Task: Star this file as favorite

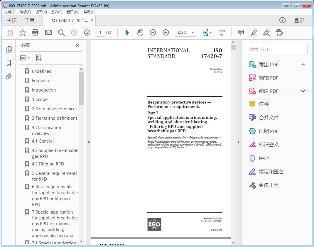Action: pyautogui.click(x=22, y=33)
